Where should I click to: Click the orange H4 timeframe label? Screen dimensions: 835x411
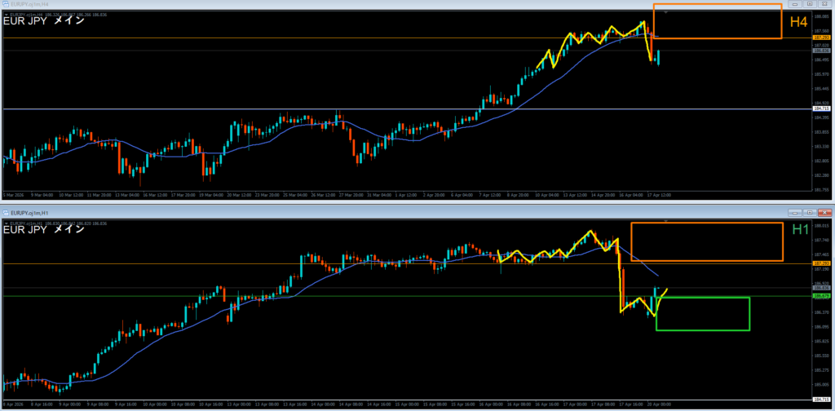799,22
